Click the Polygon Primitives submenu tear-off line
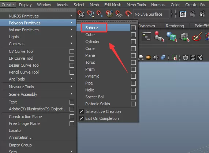209x153 pixels. (x=107, y=21)
